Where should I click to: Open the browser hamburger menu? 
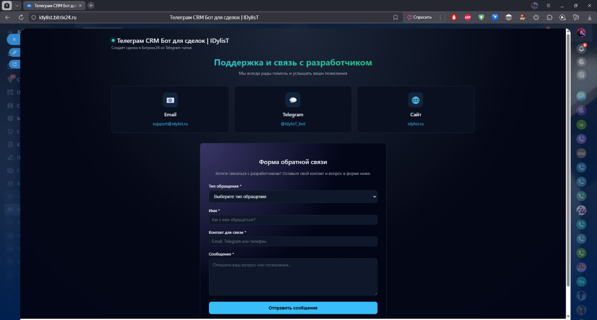click(548, 6)
